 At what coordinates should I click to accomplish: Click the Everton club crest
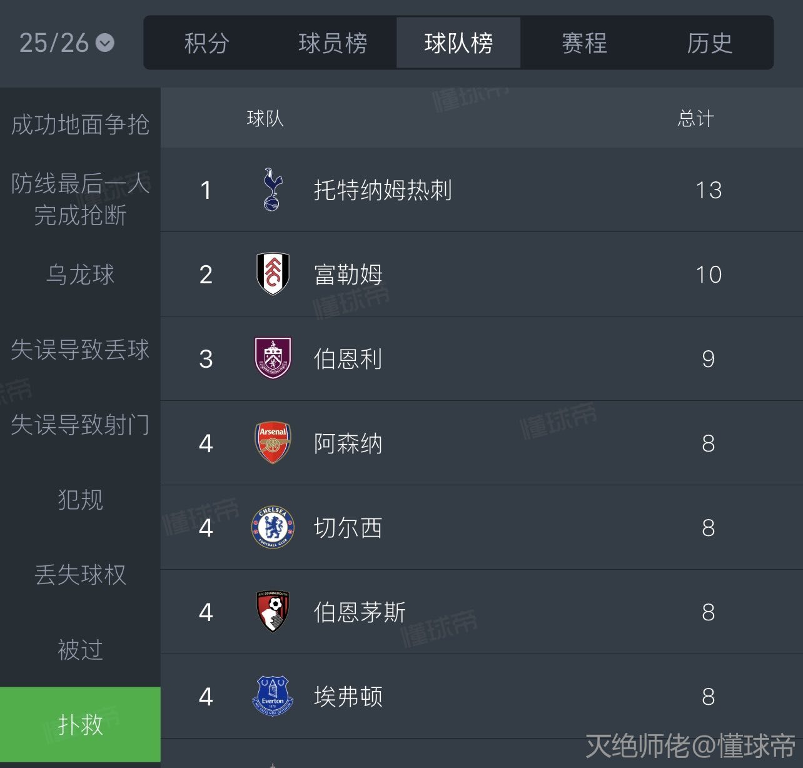[273, 696]
